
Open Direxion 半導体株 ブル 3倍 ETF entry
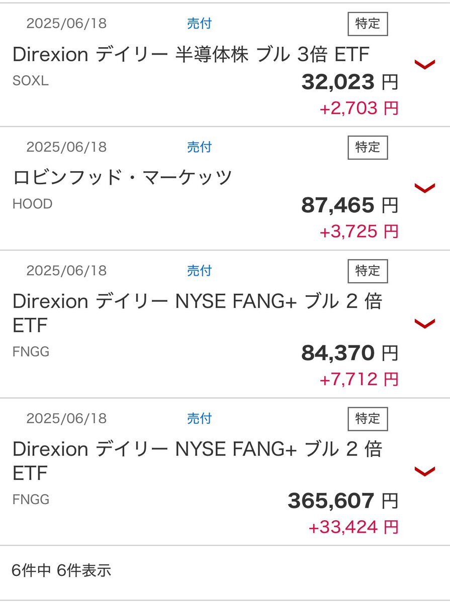pos(191,54)
